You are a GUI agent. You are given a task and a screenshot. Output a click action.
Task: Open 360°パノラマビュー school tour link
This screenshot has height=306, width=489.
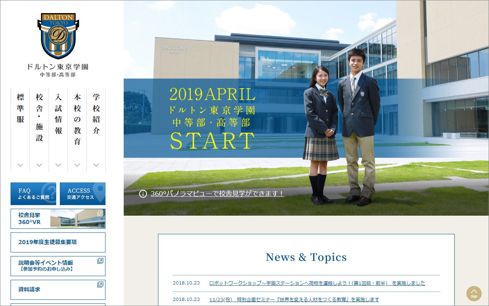217,194
